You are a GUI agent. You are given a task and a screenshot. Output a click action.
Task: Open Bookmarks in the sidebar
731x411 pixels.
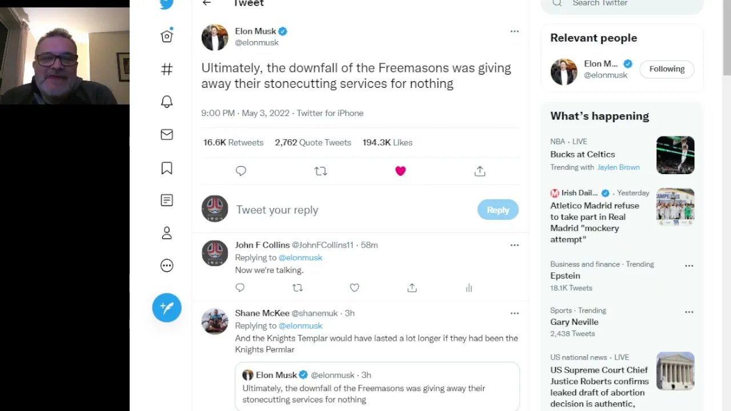pyautogui.click(x=167, y=168)
